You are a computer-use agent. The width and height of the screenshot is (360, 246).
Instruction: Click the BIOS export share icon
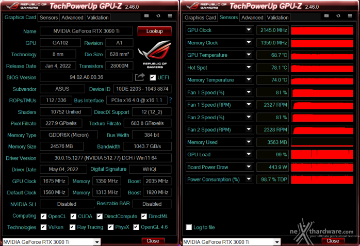point(140,77)
